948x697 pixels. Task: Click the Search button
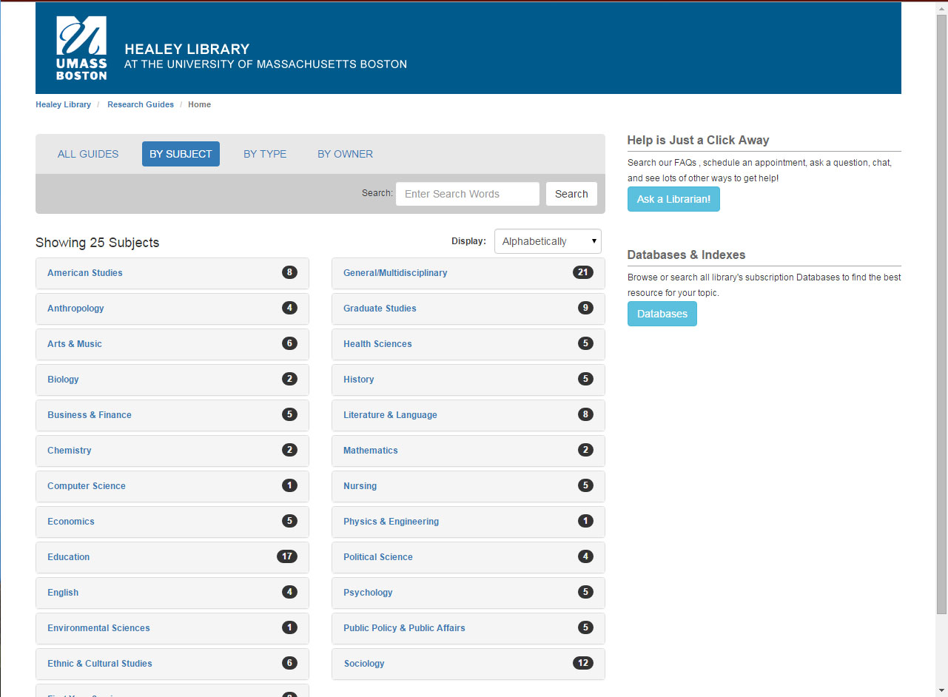click(x=571, y=194)
